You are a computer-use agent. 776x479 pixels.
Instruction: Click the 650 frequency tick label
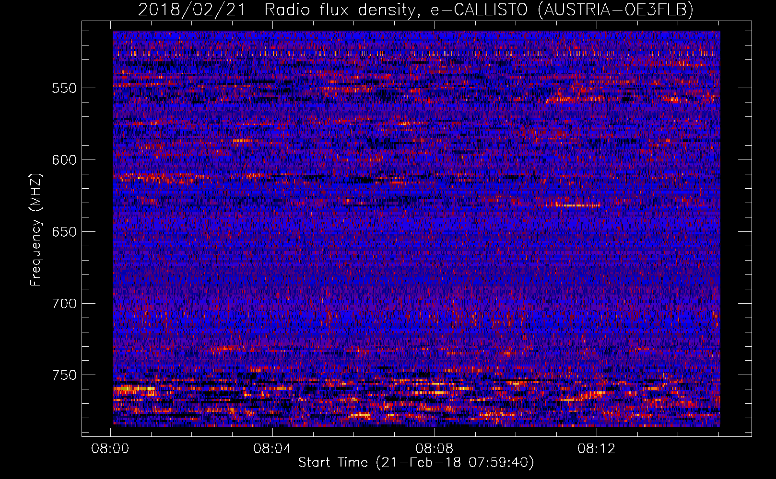(x=64, y=232)
